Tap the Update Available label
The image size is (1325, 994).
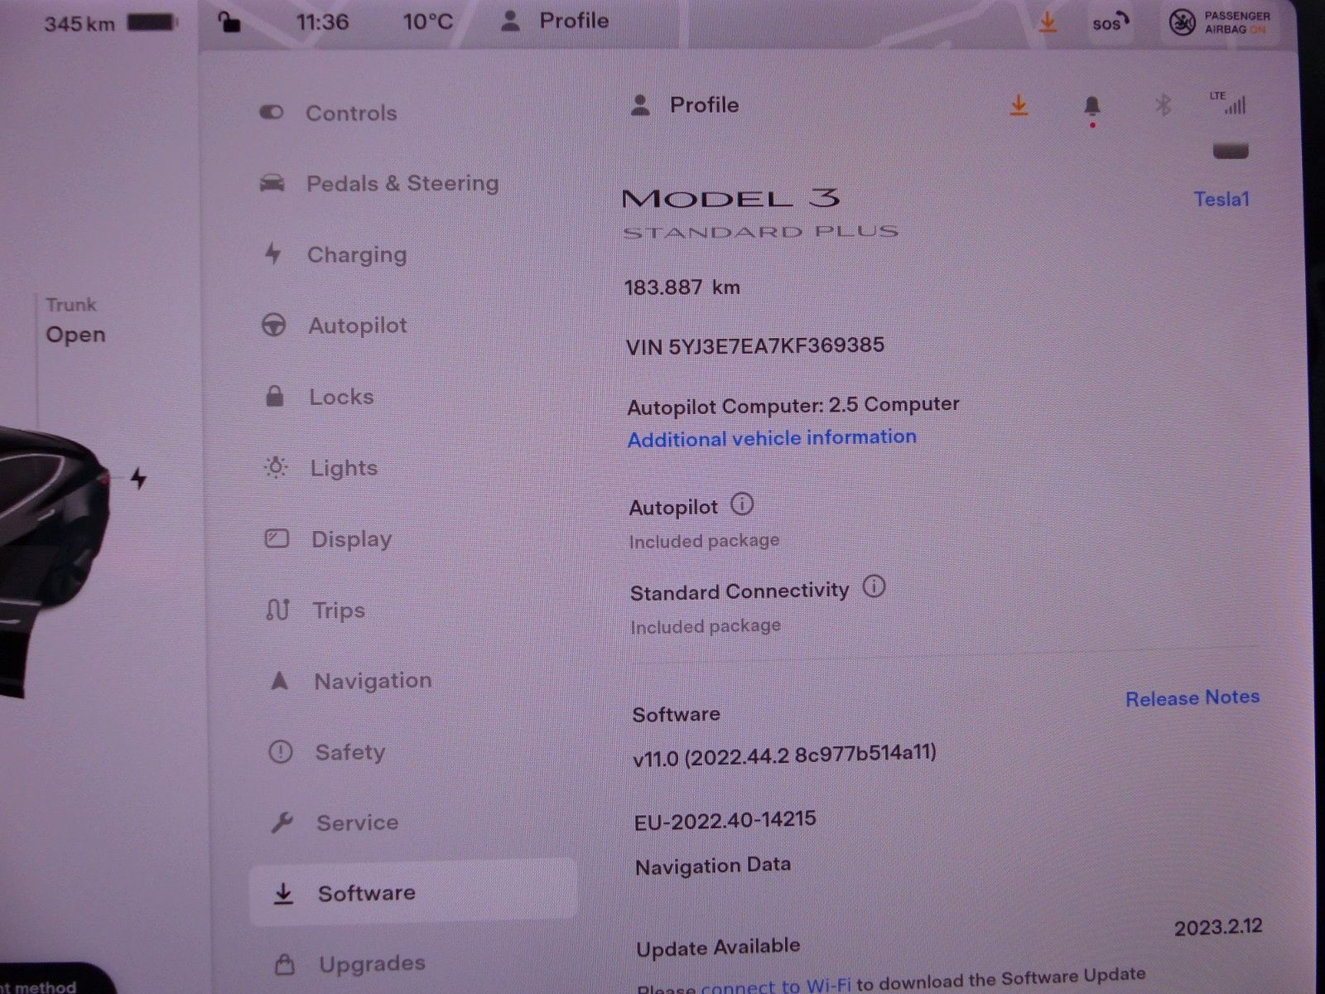(x=718, y=947)
